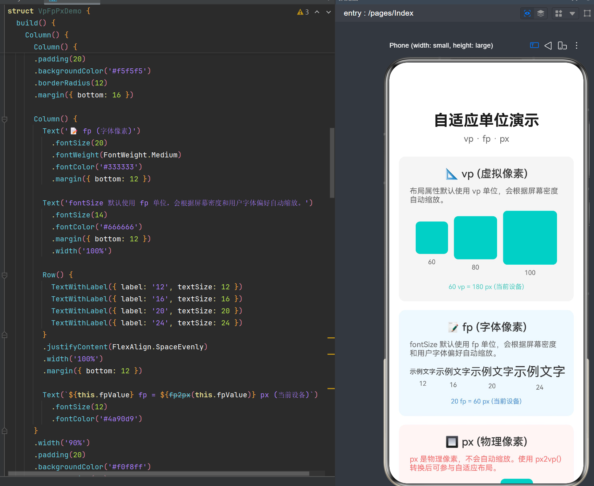The image size is (594, 486).
Task: Click the third warning stripe mark in the editor's right margin
Action: [331, 389]
